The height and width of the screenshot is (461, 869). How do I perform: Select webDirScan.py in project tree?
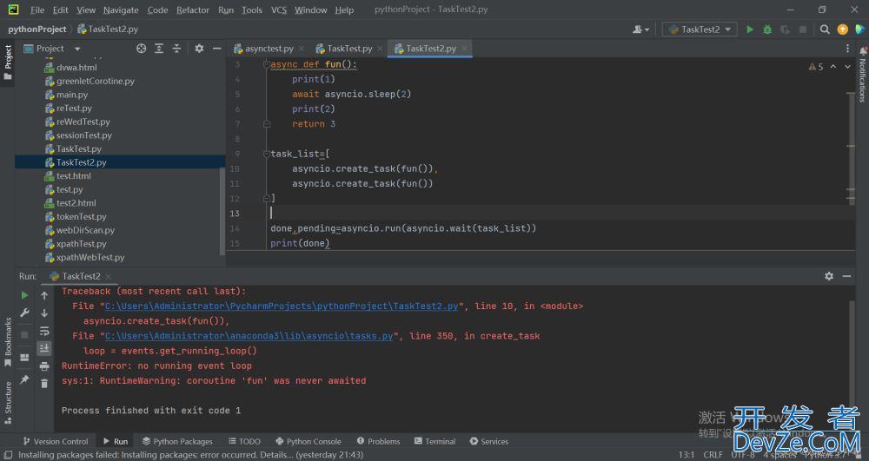tap(85, 230)
